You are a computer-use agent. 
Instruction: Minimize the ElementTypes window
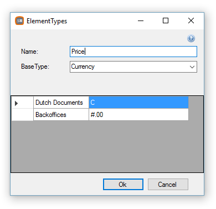141,21
